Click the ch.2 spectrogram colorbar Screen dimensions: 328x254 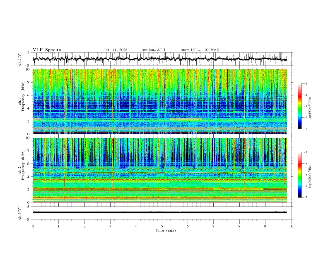click(299, 175)
